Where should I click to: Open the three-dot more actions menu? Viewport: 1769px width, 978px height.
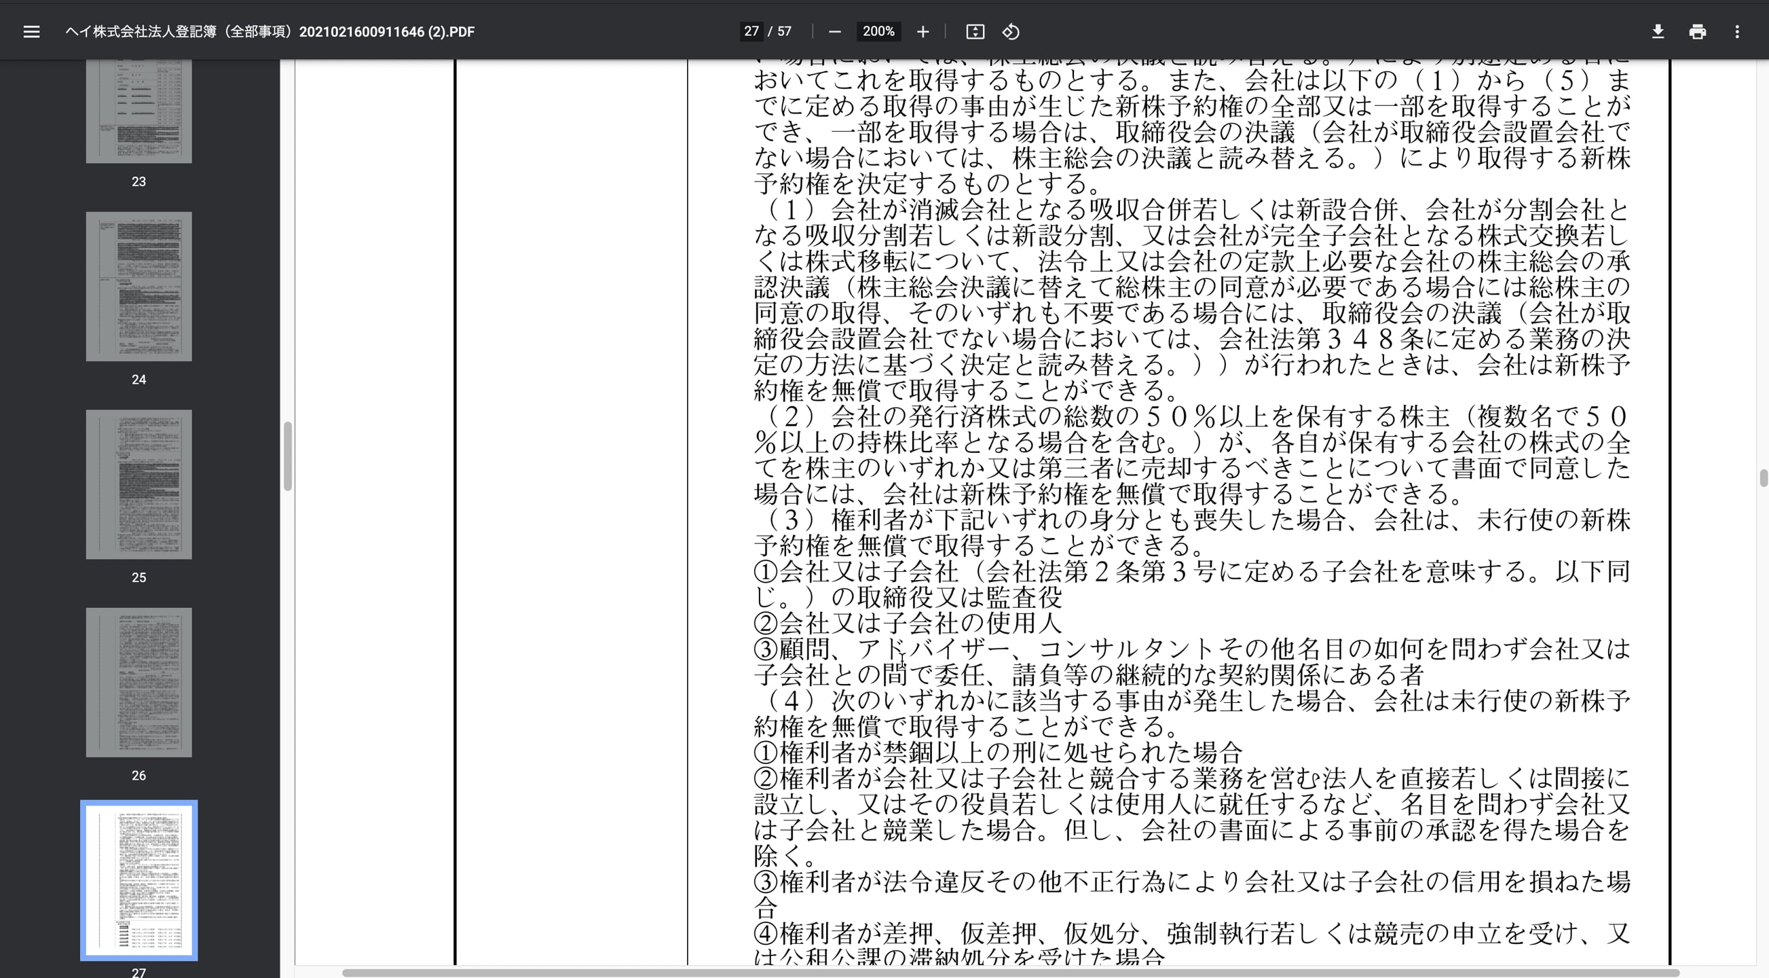(x=1736, y=32)
